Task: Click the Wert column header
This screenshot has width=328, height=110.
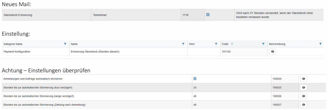Action: 192,44
